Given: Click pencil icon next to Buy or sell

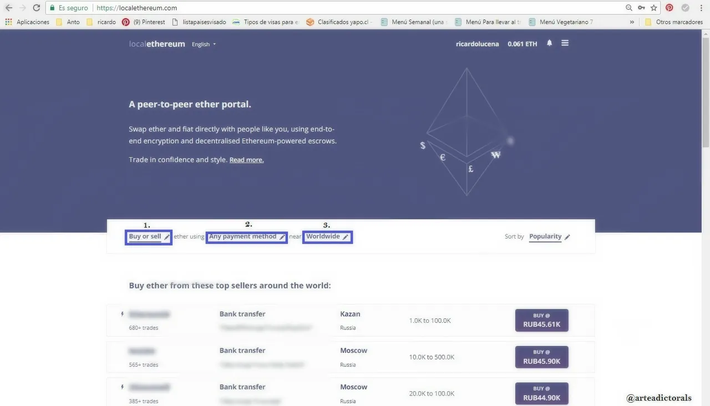Looking at the screenshot, I should coord(167,237).
